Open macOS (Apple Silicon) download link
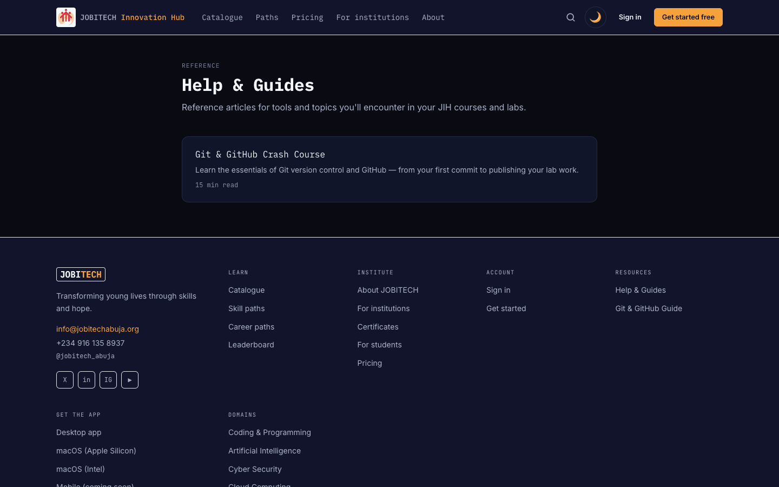Screen dimensions: 779x487 (96, 451)
